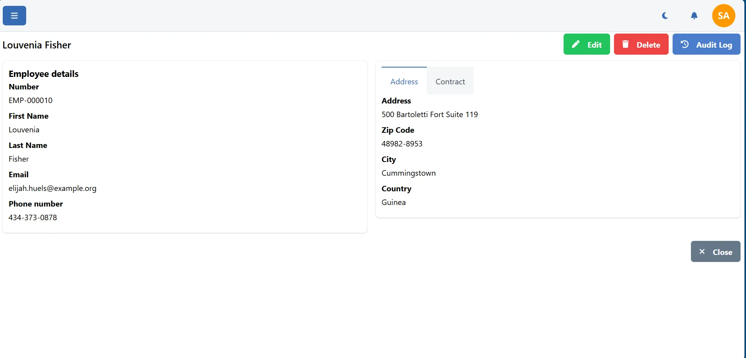Click the history clock icon on Audit Log
Image resolution: width=746 pixels, height=358 pixels.
pos(685,44)
